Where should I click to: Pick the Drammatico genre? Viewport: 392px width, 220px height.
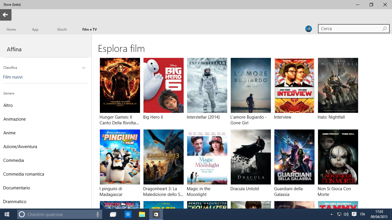coord(15,202)
